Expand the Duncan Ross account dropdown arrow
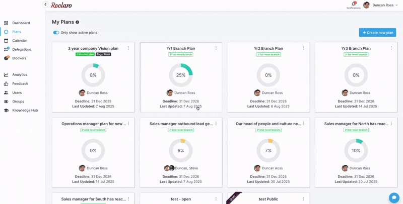The image size is (403, 204). point(397,5)
